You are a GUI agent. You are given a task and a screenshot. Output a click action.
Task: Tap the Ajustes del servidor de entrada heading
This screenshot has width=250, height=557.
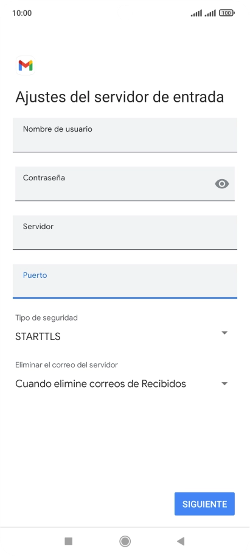point(119,97)
